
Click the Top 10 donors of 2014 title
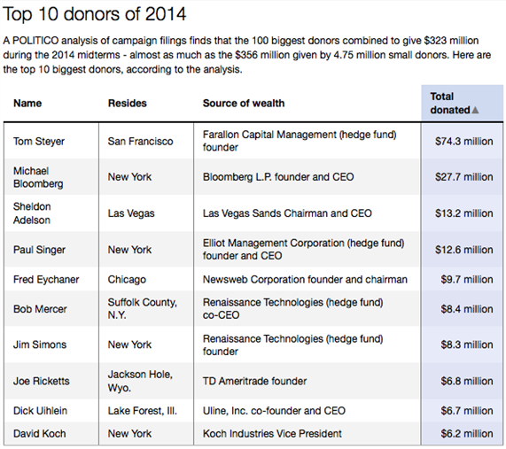click(95, 14)
